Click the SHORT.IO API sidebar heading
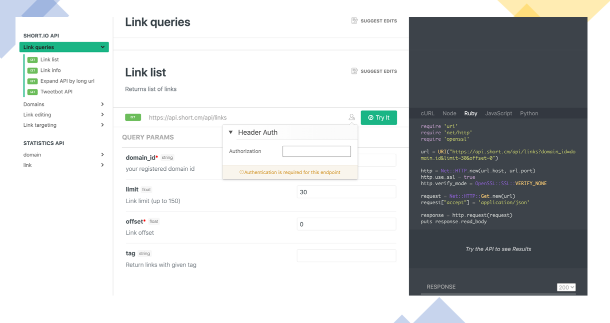 click(x=41, y=36)
